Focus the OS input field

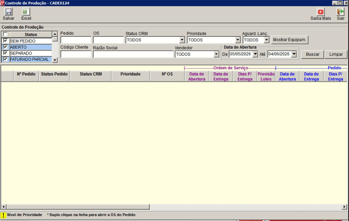click(x=108, y=40)
